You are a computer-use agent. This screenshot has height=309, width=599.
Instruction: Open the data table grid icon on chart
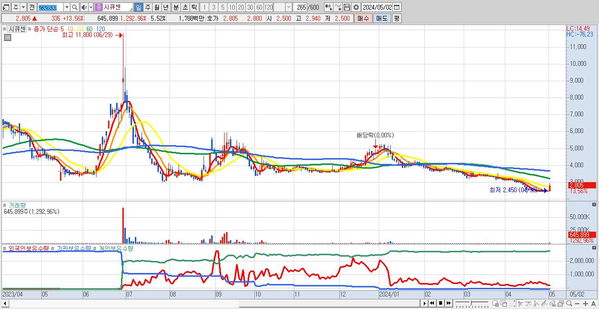coord(7,38)
